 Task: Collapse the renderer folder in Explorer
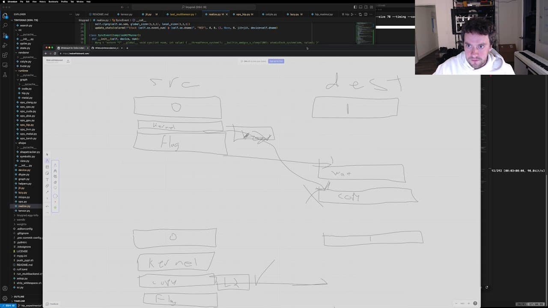coord(24,53)
